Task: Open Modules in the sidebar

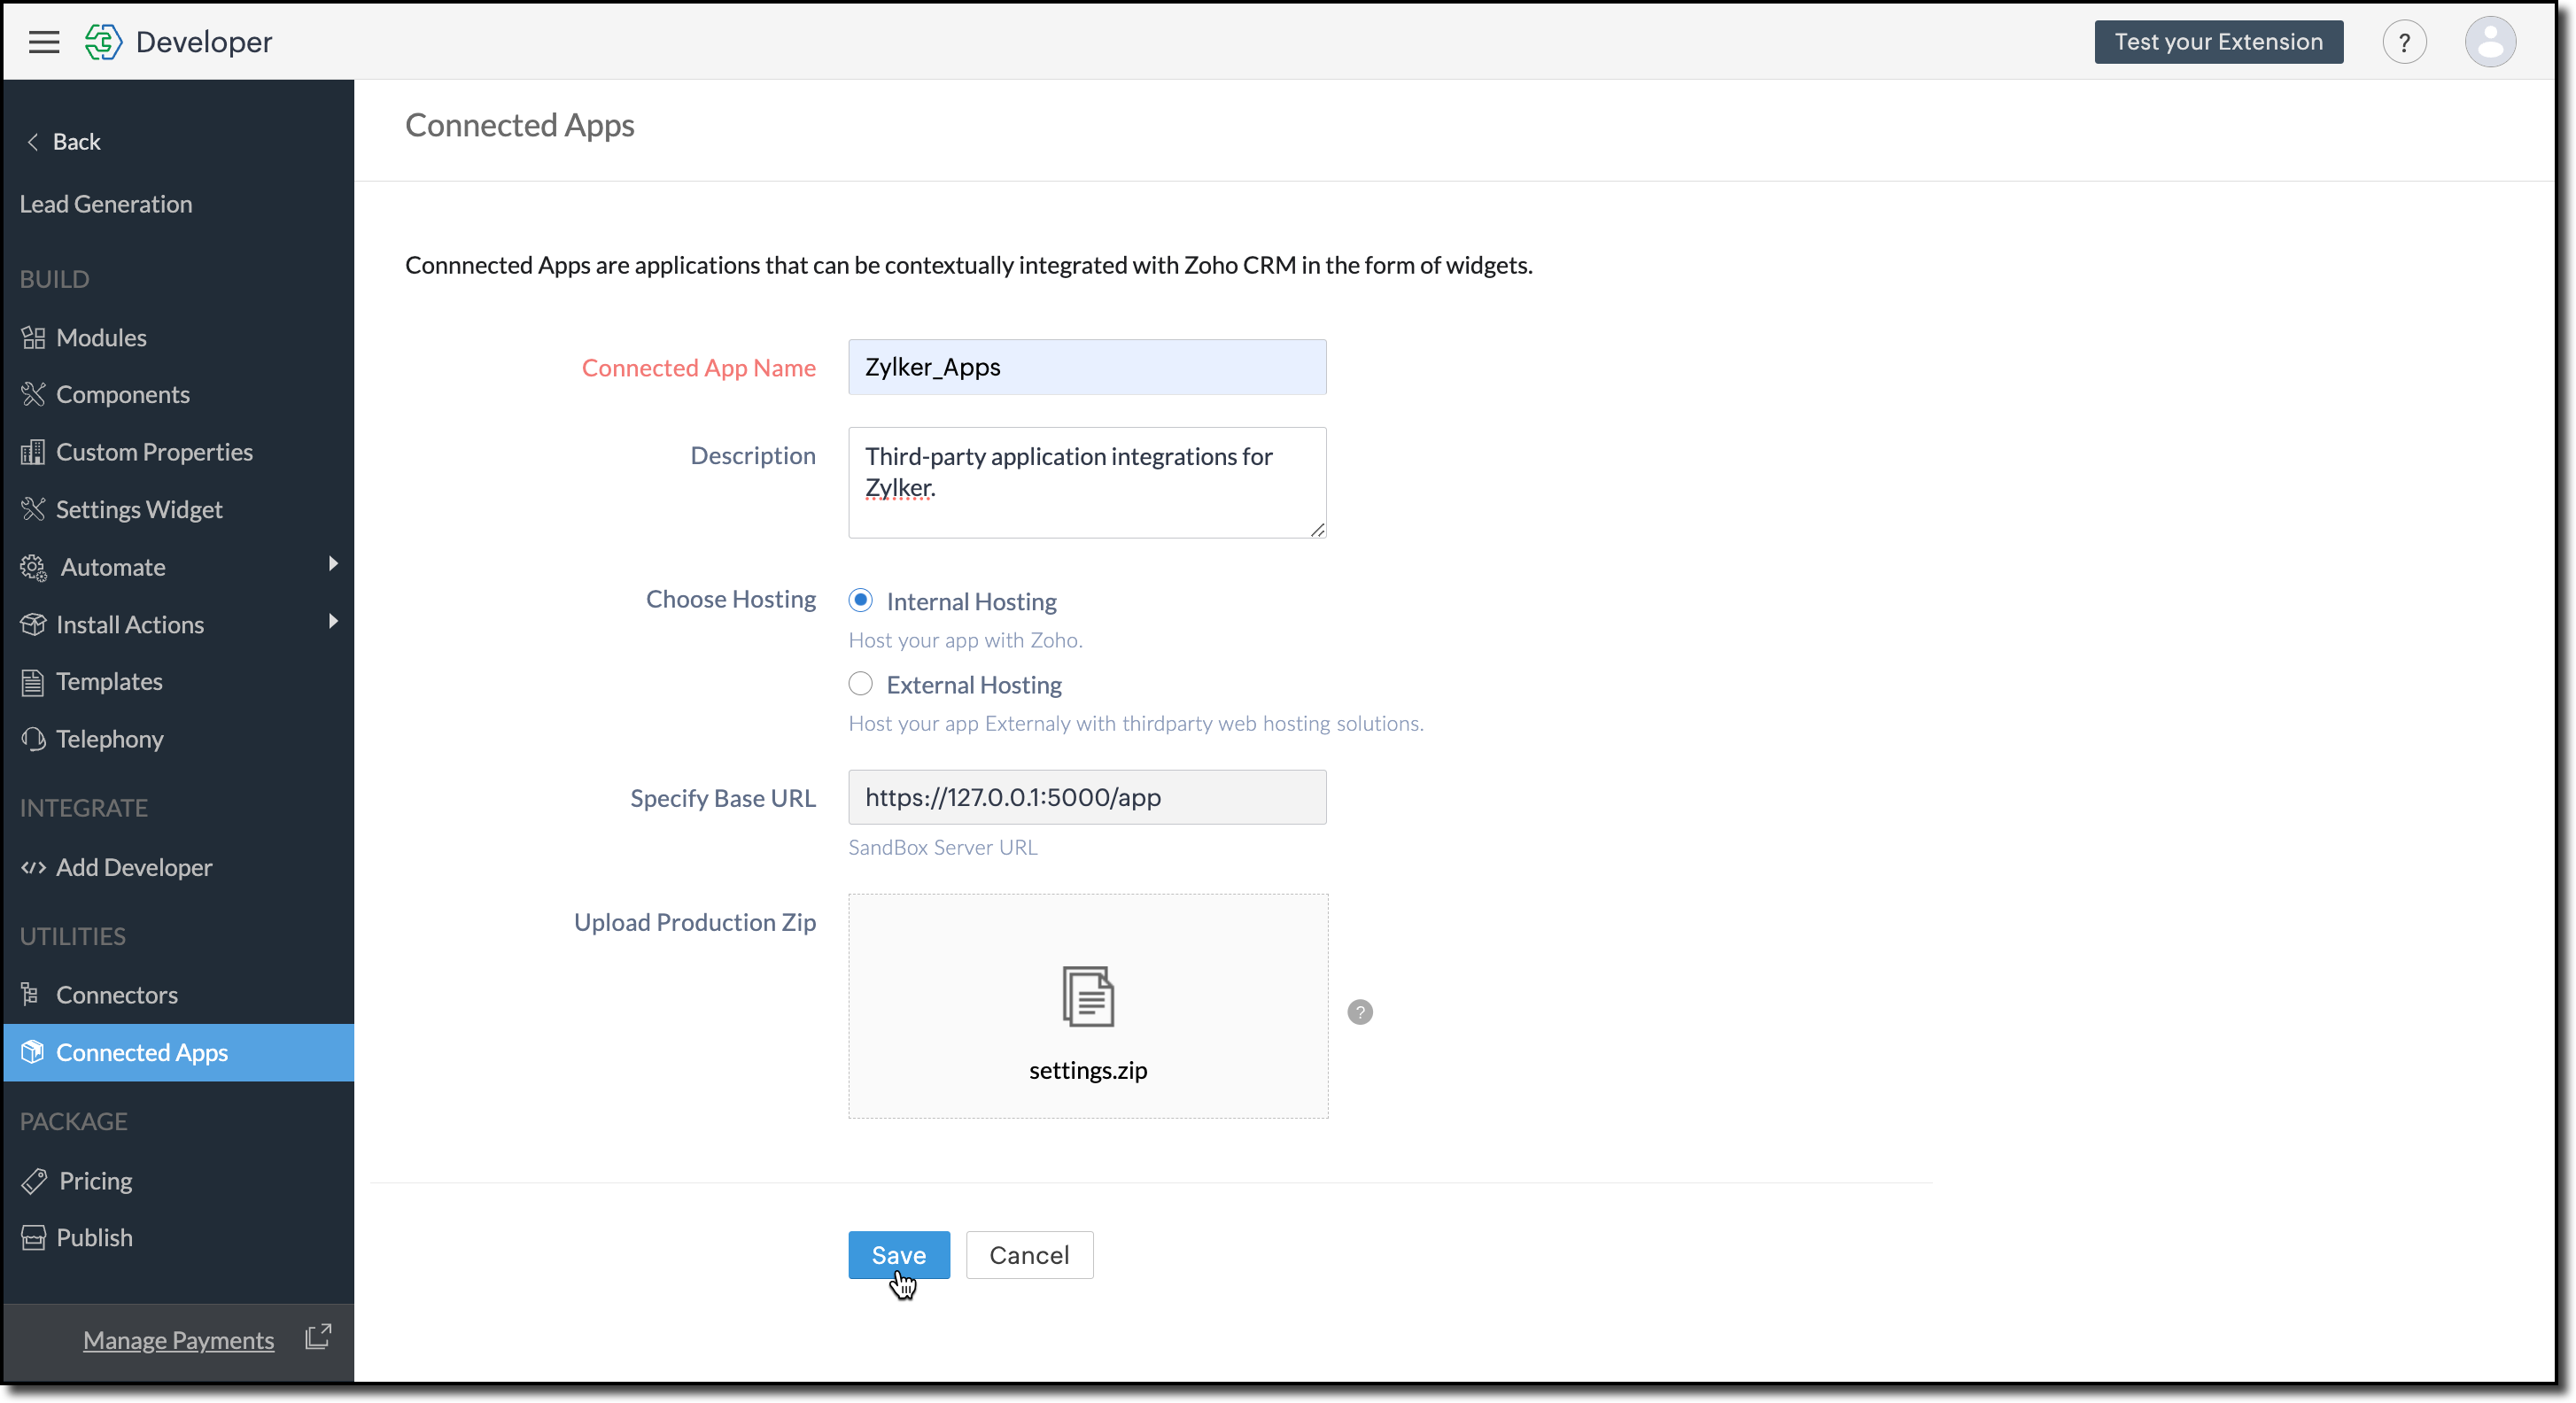Action: coord(101,338)
